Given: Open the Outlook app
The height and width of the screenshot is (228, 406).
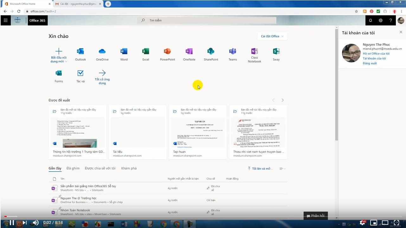Looking at the screenshot, I should click(x=80, y=54).
